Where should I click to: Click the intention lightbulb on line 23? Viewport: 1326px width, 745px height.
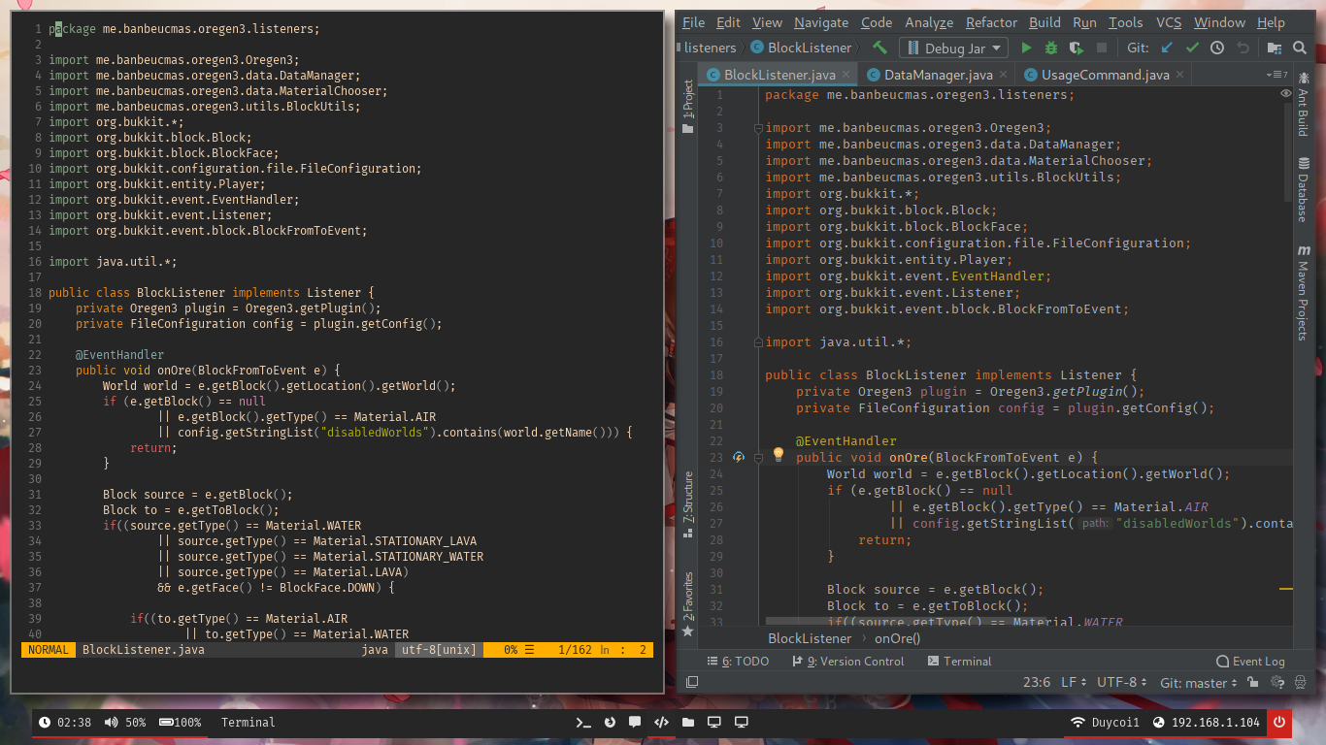[778, 456]
